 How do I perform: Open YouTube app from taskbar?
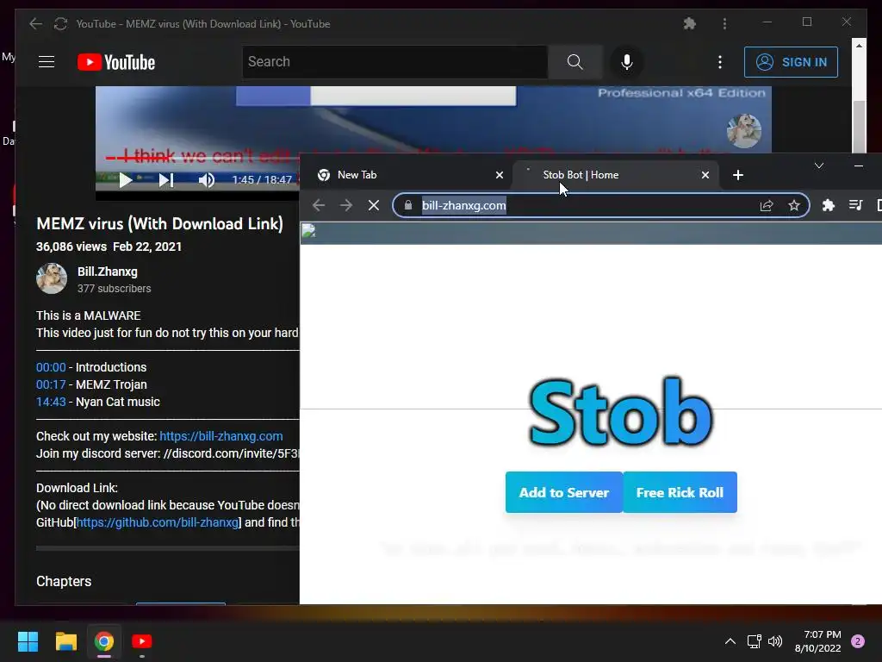point(142,641)
